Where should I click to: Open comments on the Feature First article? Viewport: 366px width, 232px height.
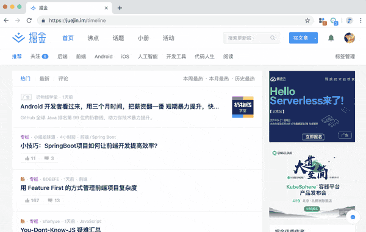click(50, 200)
